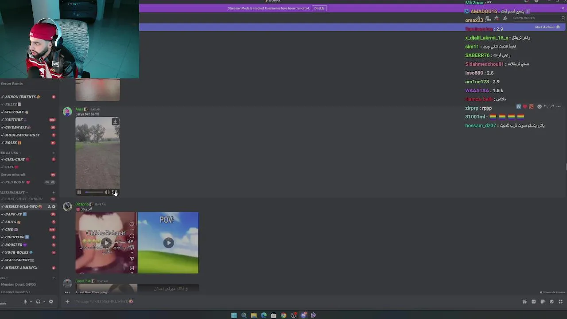The image size is (567, 319).
Task: Invite people to the MEMES-WLA-9WD channel
Action: (x=49, y=207)
